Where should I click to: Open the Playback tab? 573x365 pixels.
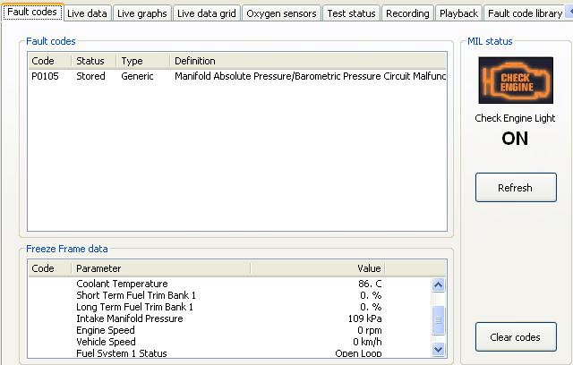click(x=458, y=13)
